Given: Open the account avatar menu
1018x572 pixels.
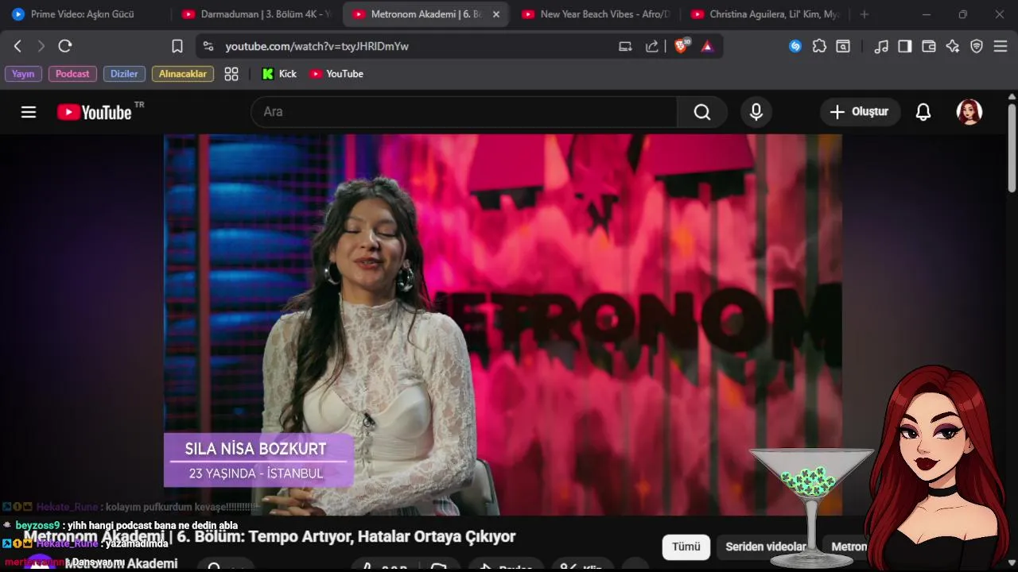Looking at the screenshot, I should point(969,112).
